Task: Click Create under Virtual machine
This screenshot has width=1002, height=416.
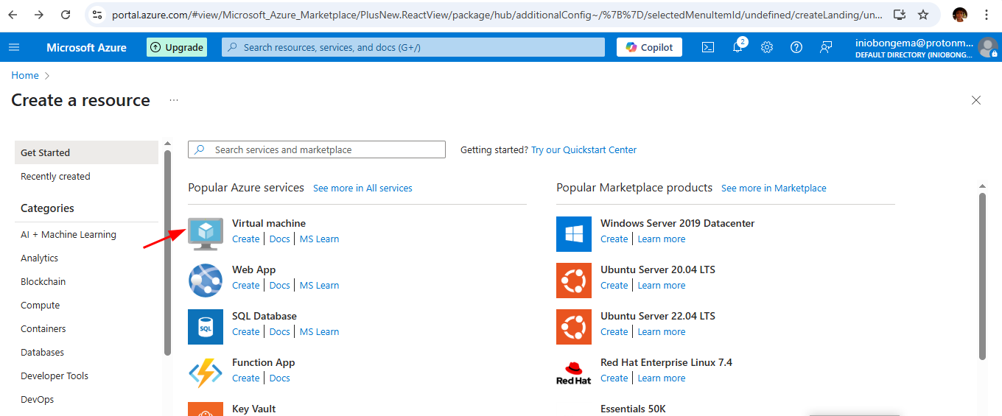Action: (245, 239)
